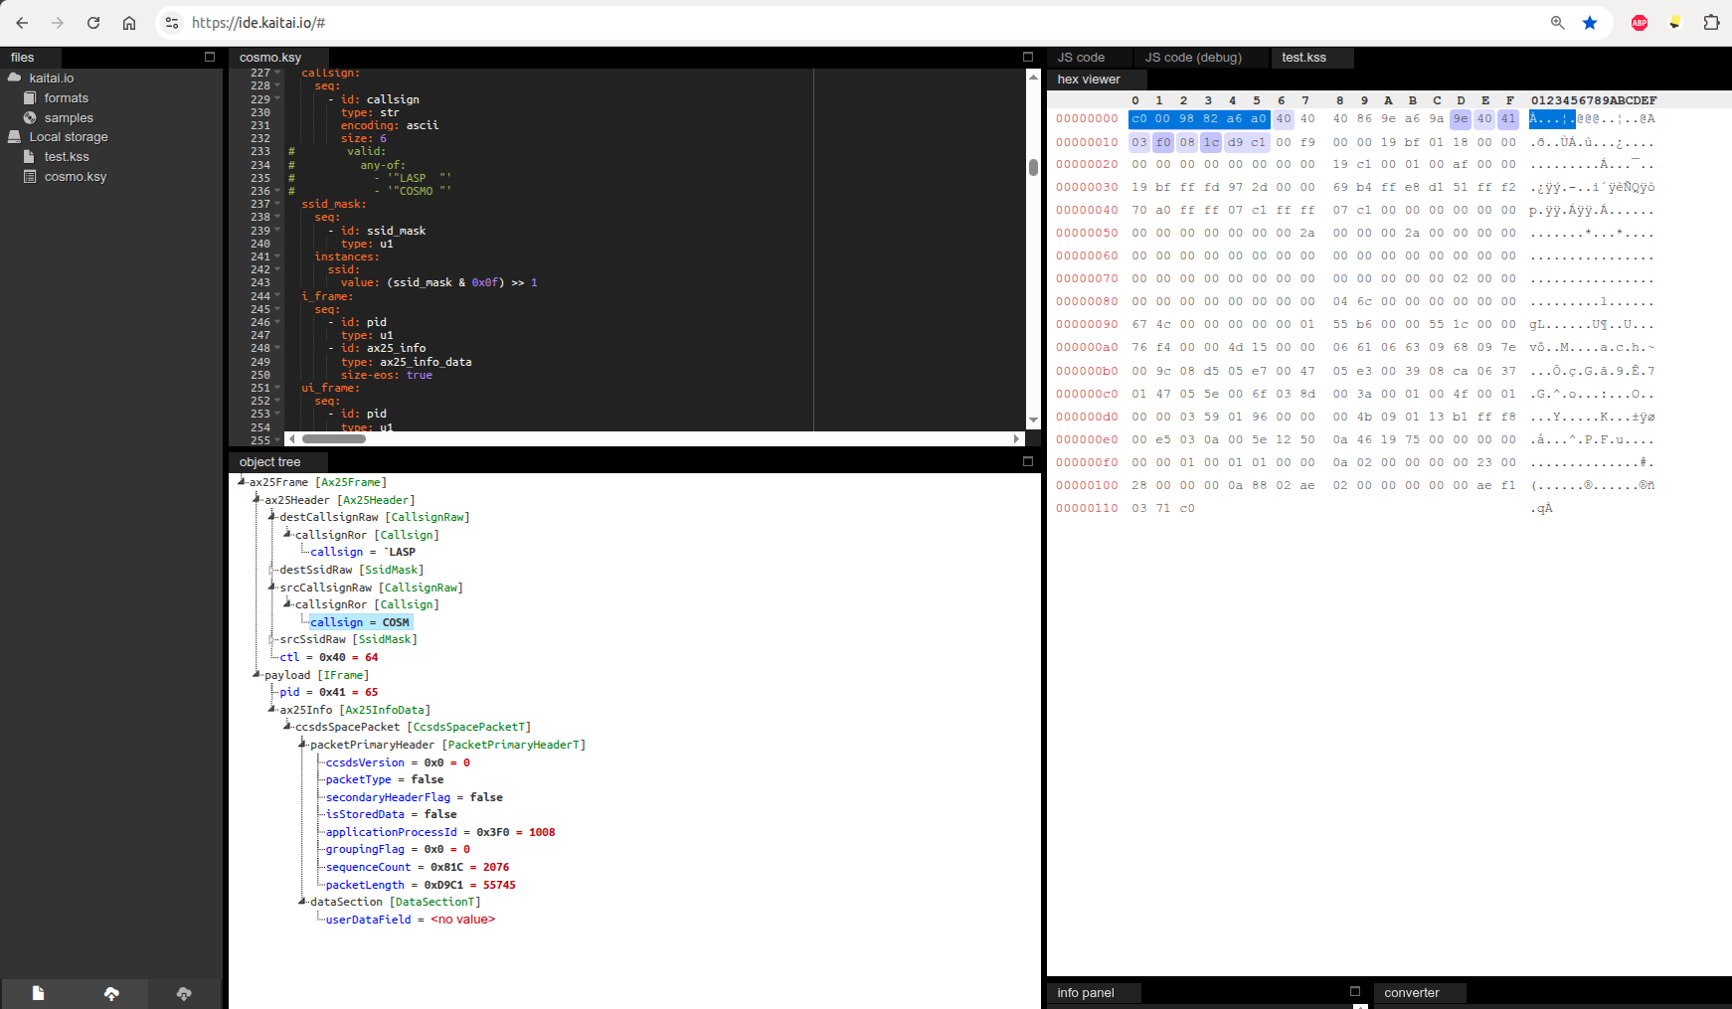Open the browser extensions puzzle icon
The image size is (1732, 1009).
1711,23
